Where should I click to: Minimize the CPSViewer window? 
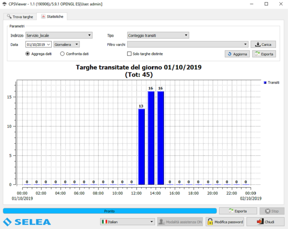[x=252, y=4]
